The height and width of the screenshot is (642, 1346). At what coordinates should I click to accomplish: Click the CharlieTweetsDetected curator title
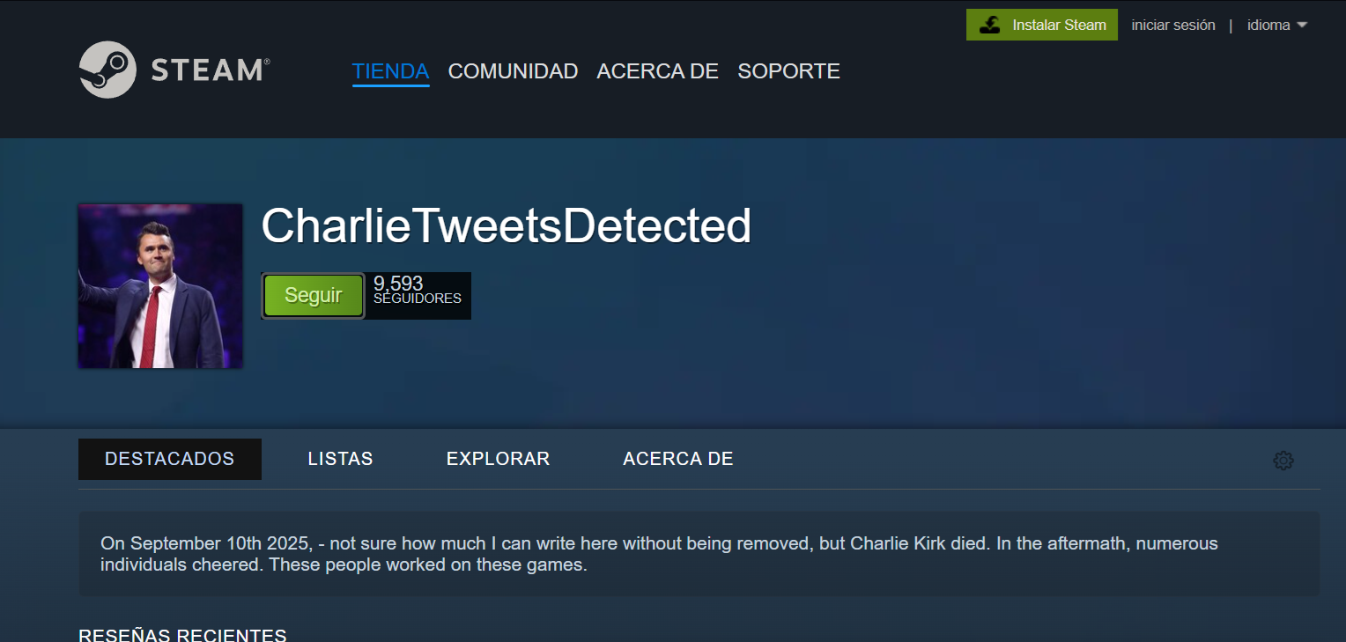pyautogui.click(x=506, y=226)
